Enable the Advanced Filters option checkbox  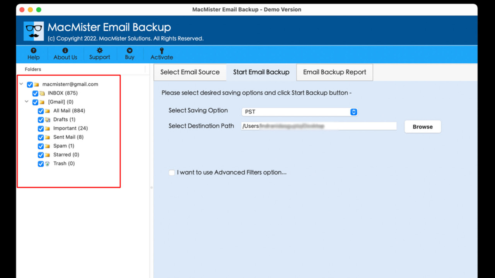(172, 173)
